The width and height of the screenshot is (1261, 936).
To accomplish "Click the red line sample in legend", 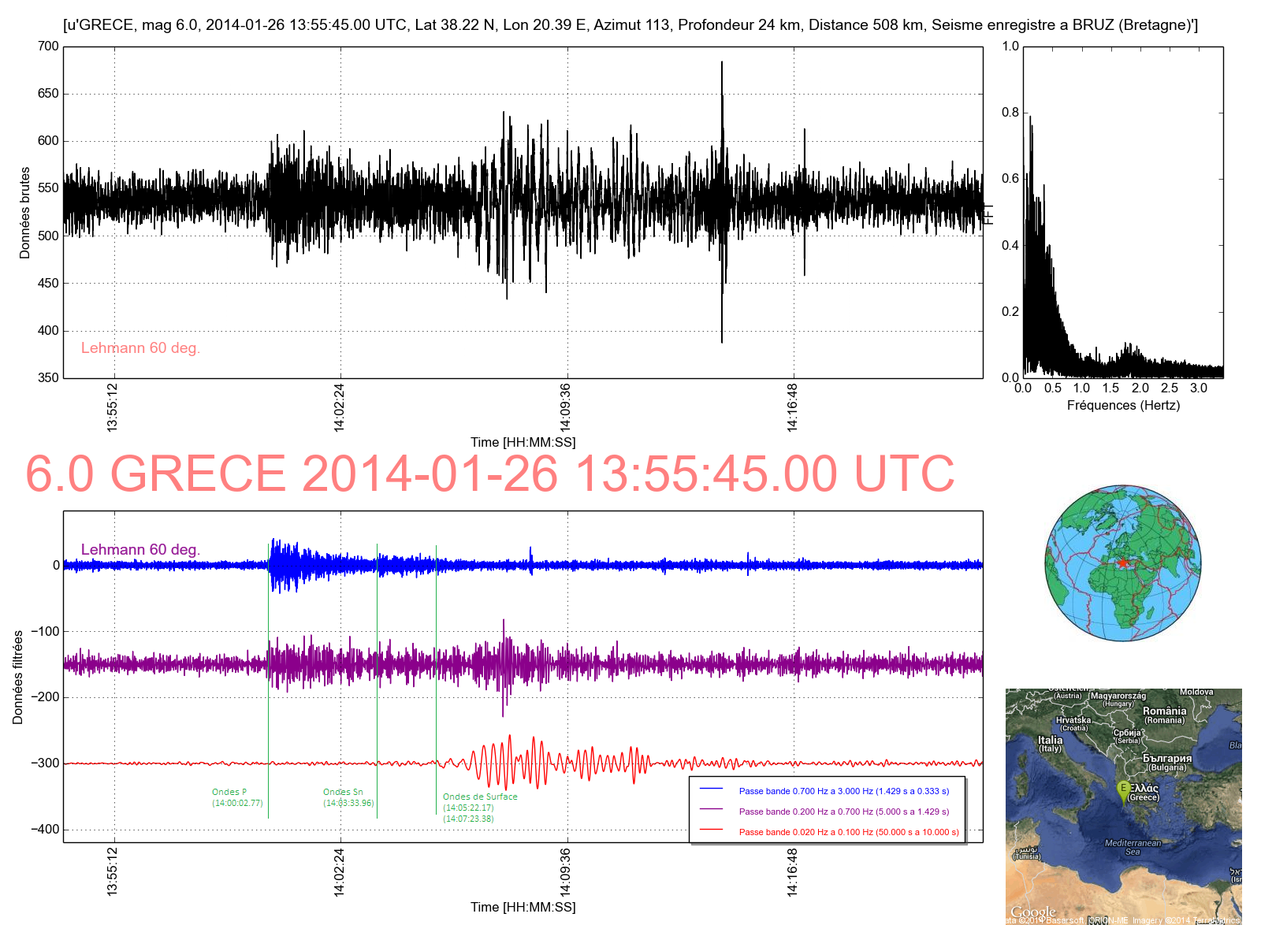I will 711,830.
